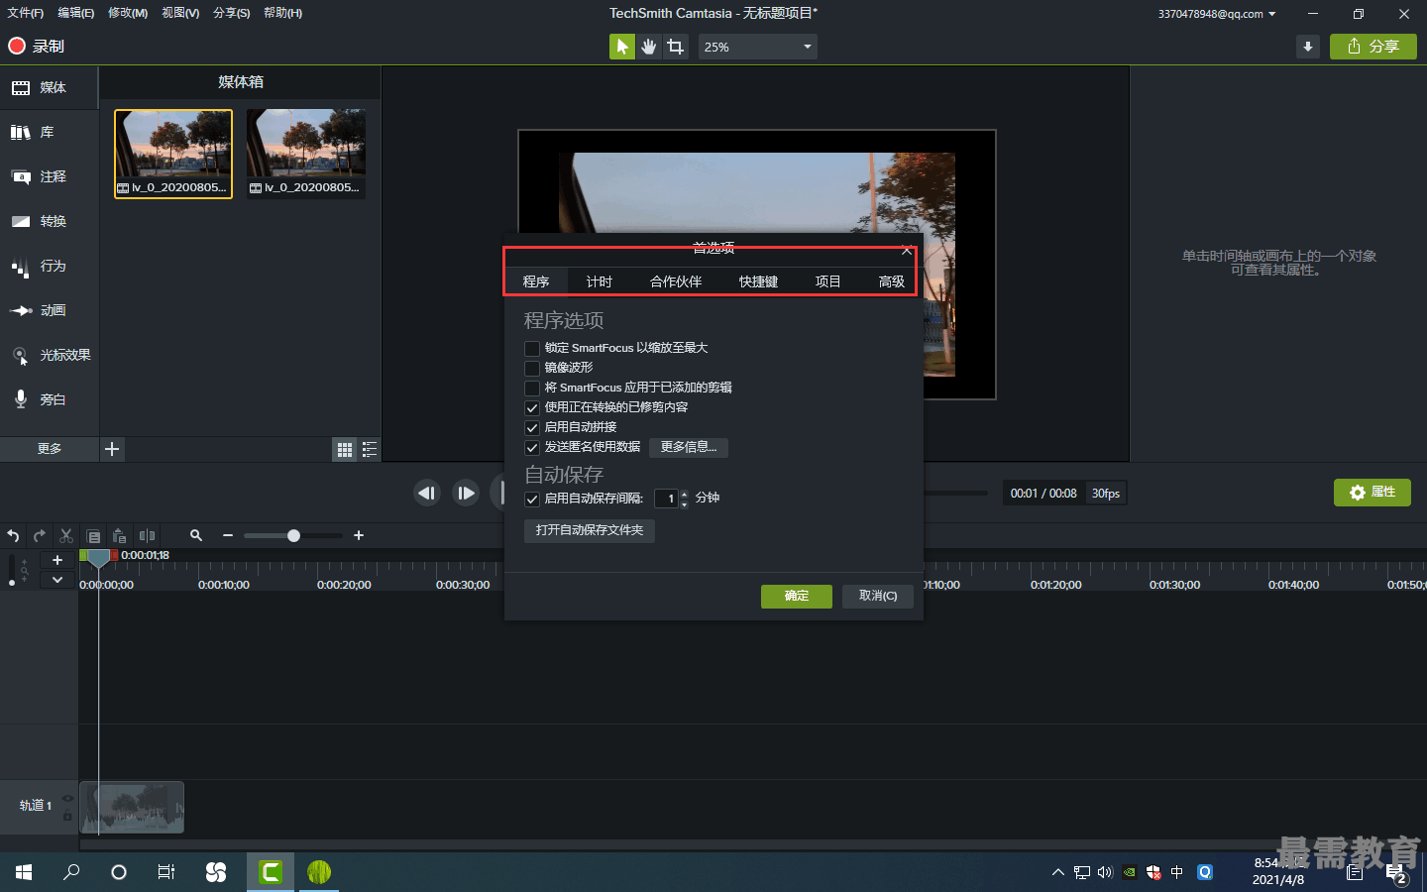Viewport: 1427px width, 892px height.
Task: Switch to the 快捷键 tab
Action: click(758, 281)
